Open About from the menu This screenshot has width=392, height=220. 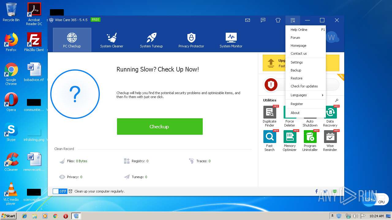tap(306, 113)
